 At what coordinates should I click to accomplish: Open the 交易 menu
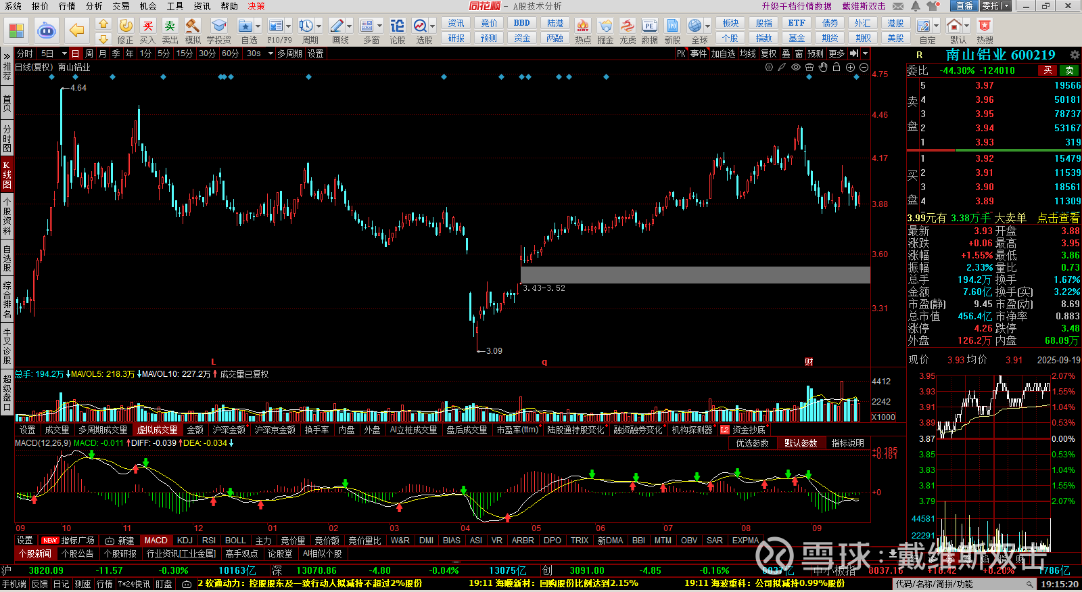[121, 6]
